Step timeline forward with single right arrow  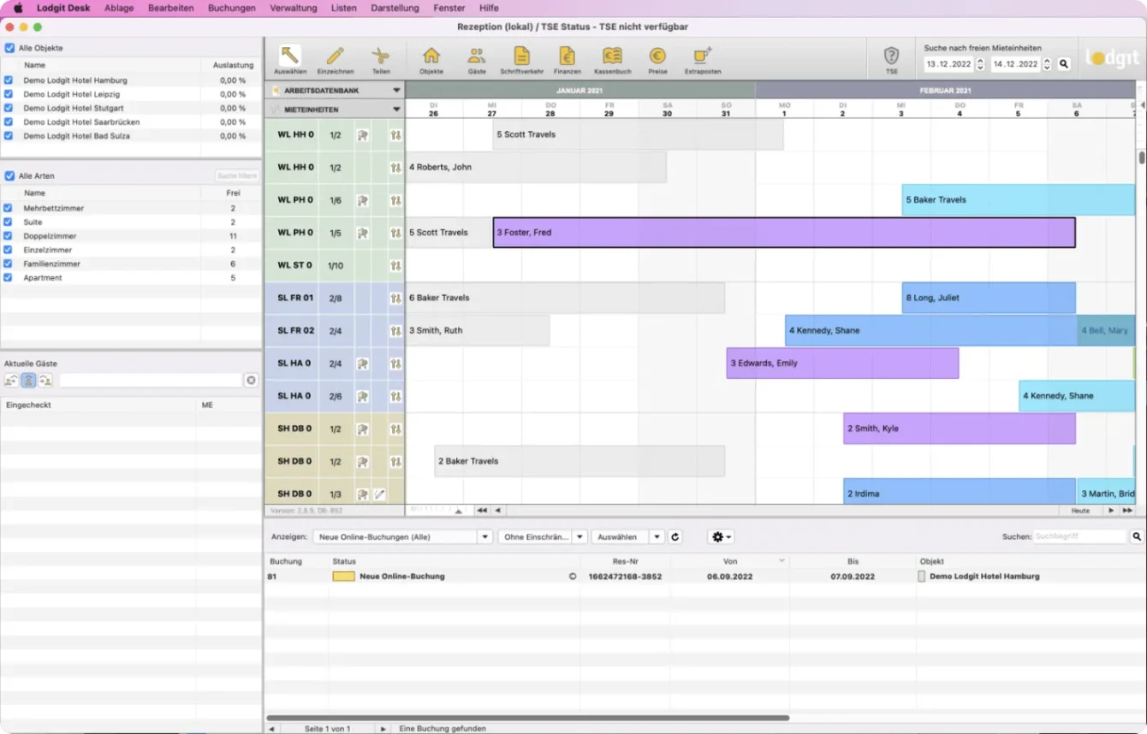[x=1111, y=511]
